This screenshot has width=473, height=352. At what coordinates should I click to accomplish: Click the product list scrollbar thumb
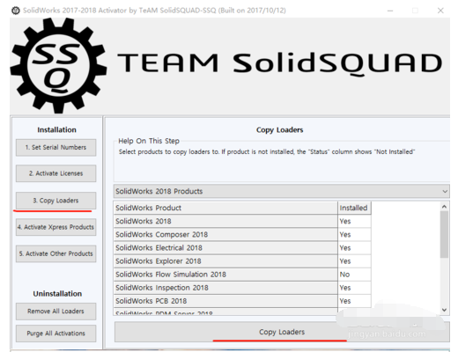click(444, 234)
